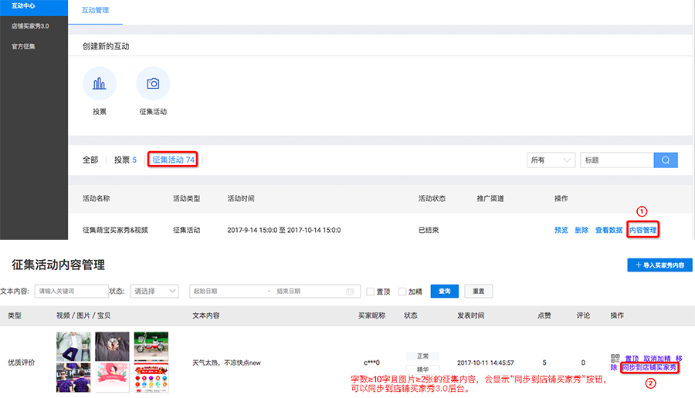Image resolution: width=695 pixels, height=398 pixels.
Task: Select the 征集活动 74 filter tab
Action: pyautogui.click(x=173, y=160)
